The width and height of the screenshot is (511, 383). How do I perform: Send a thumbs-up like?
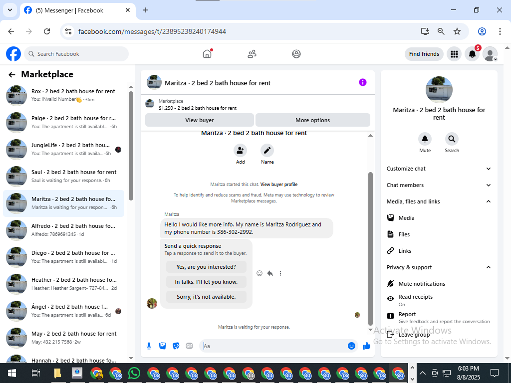[x=367, y=346]
